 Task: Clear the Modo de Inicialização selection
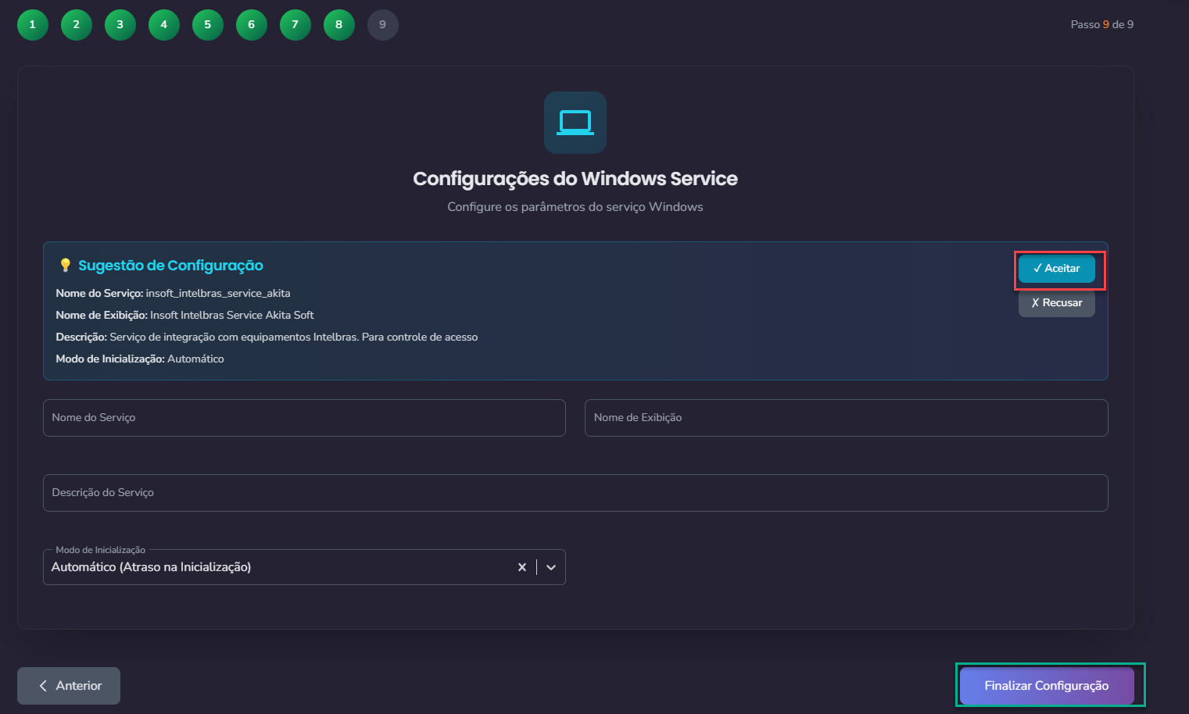tap(521, 567)
